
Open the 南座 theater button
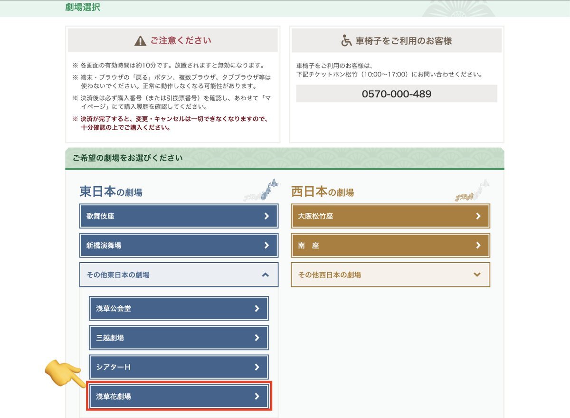390,246
